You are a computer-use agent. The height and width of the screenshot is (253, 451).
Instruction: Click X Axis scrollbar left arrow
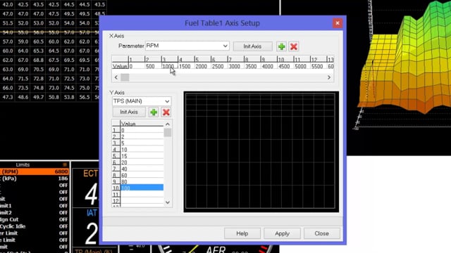(x=116, y=77)
